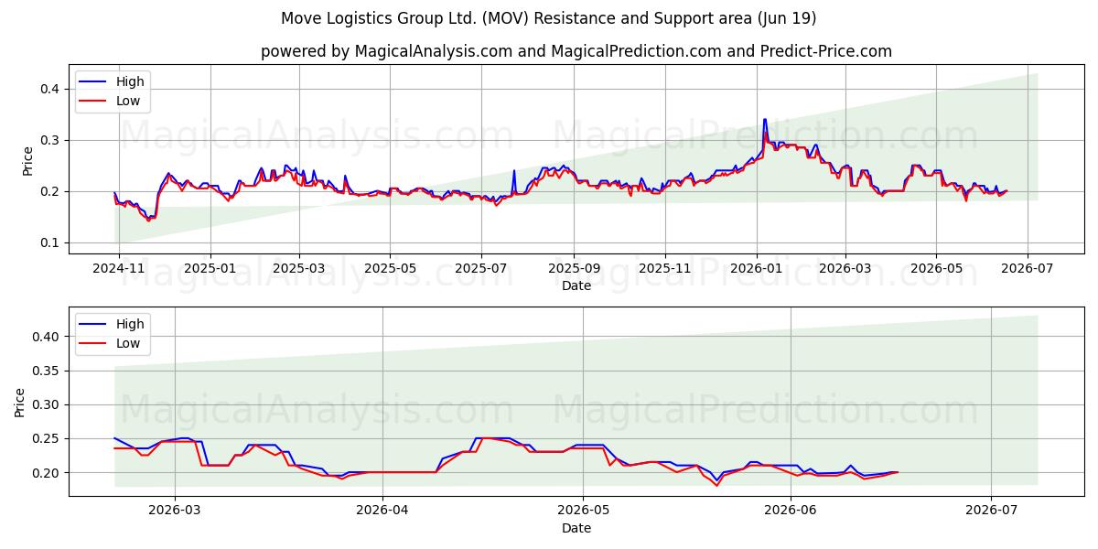Screen dimensions: 1098x549
Task: Click the 'Date' axis title of the upper chart
Action: click(576, 286)
